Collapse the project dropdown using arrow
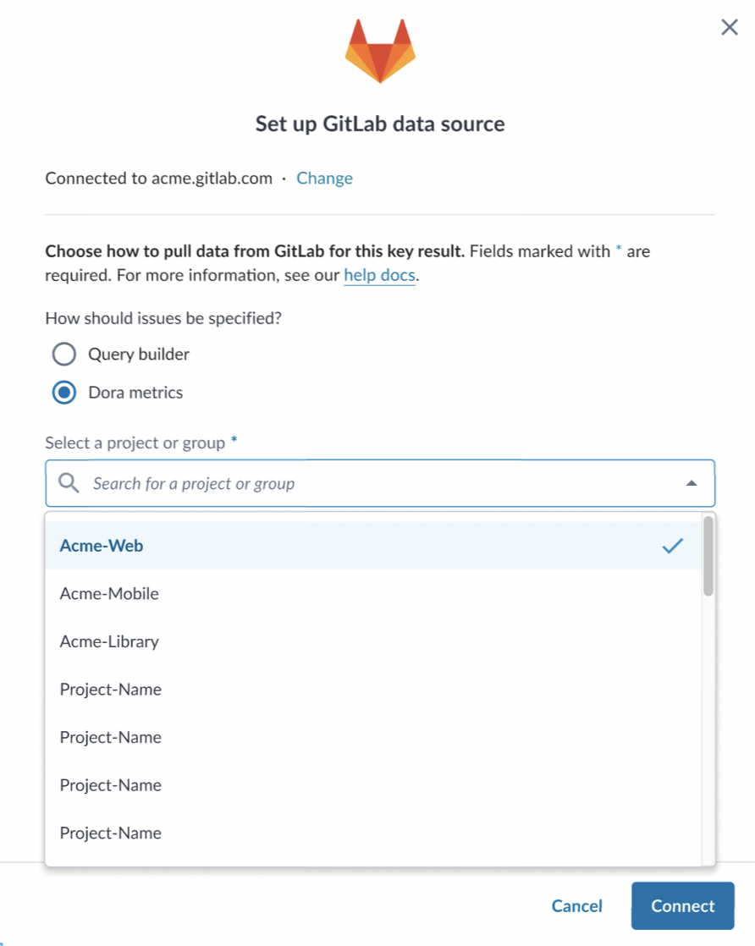The width and height of the screenshot is (755, 946). point(692,483)
